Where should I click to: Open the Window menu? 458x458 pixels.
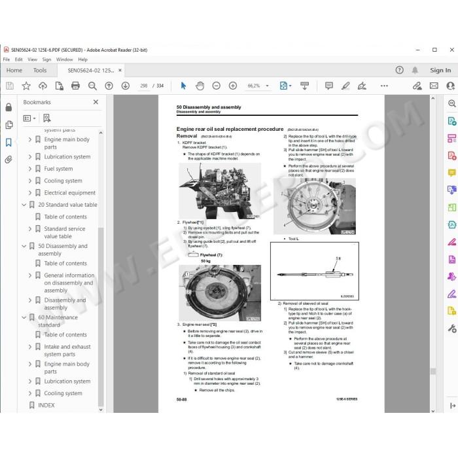[x=64, y=60]
